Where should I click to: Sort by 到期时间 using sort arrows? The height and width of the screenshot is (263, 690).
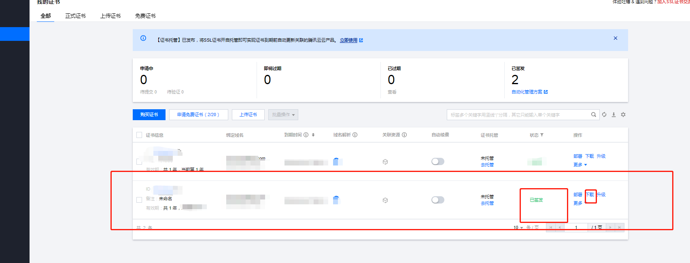pyautogui.click(x=313, y=135)
